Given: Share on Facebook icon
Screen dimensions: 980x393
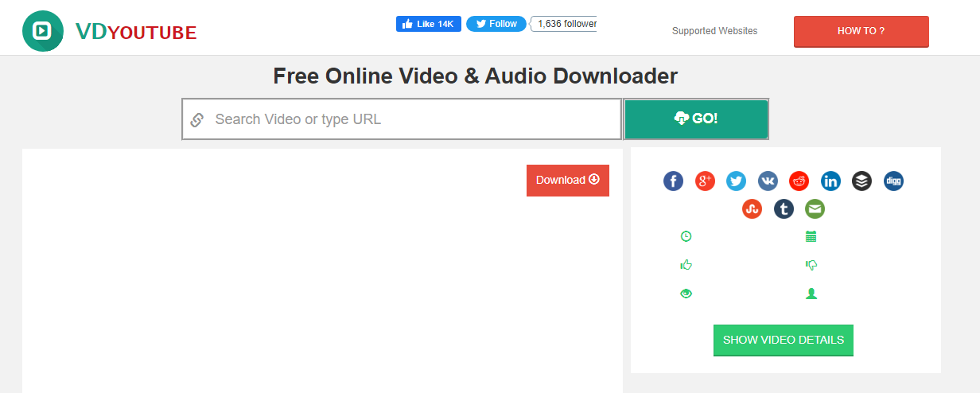Looking at the screenshot, I should [x=673, y=181].
